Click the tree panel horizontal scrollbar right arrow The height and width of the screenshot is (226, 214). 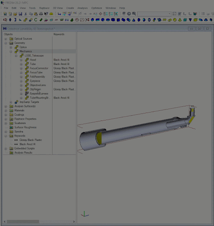pyautogui.click(x=74, y=222)
